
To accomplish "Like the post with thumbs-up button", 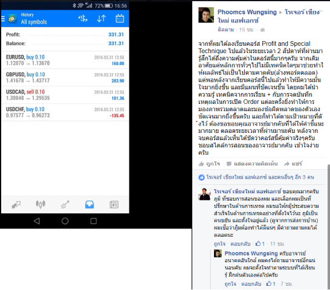I will click(x=209, y=164).
